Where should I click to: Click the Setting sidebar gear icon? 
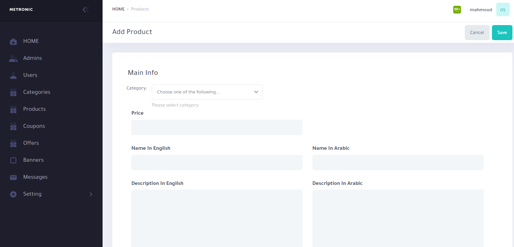(x=13, y=194)
